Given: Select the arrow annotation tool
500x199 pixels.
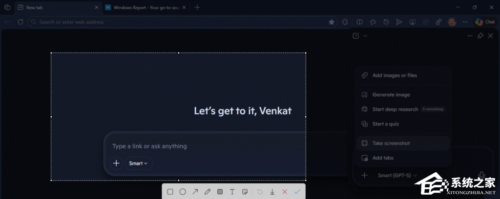Looking at the screenshot, I should pyautogui.click(x=195, y=192).
